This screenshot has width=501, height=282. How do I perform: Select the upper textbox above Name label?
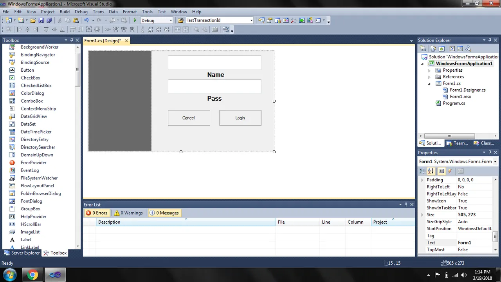coord(214,63)
